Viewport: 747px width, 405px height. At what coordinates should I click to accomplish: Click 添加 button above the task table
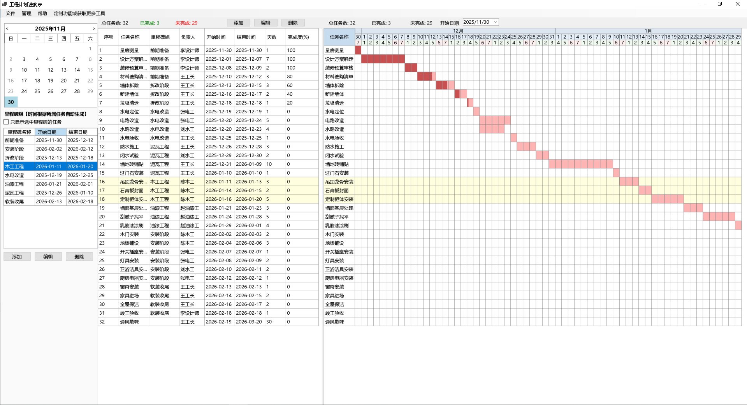point(238,23)
